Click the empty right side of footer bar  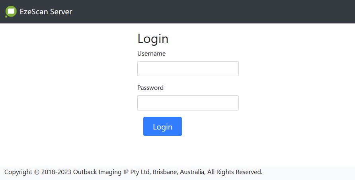(x=308, y=173)
